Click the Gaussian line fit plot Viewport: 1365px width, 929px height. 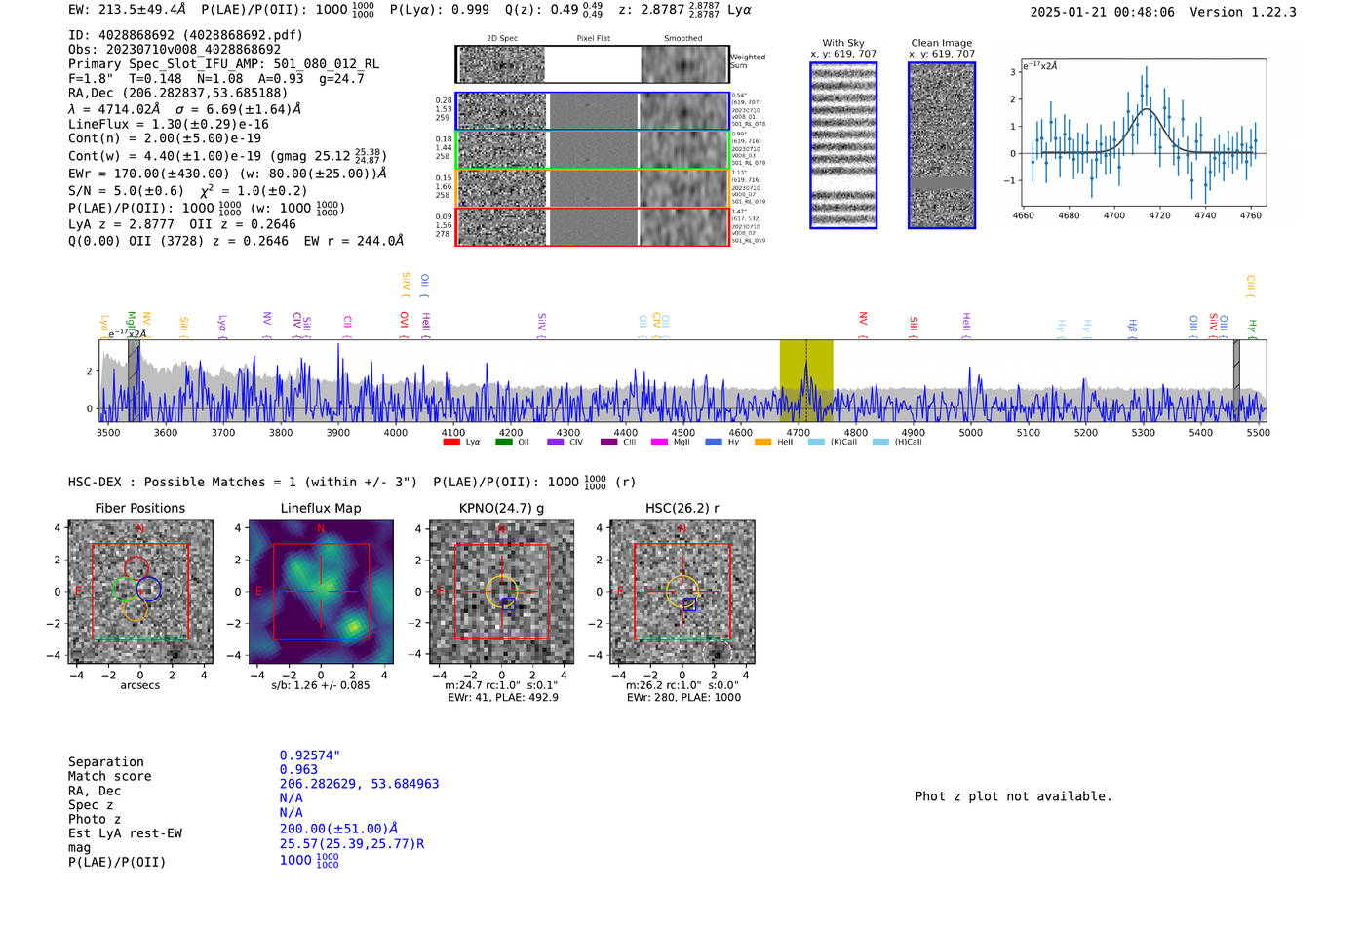(x=1143, y=133)
